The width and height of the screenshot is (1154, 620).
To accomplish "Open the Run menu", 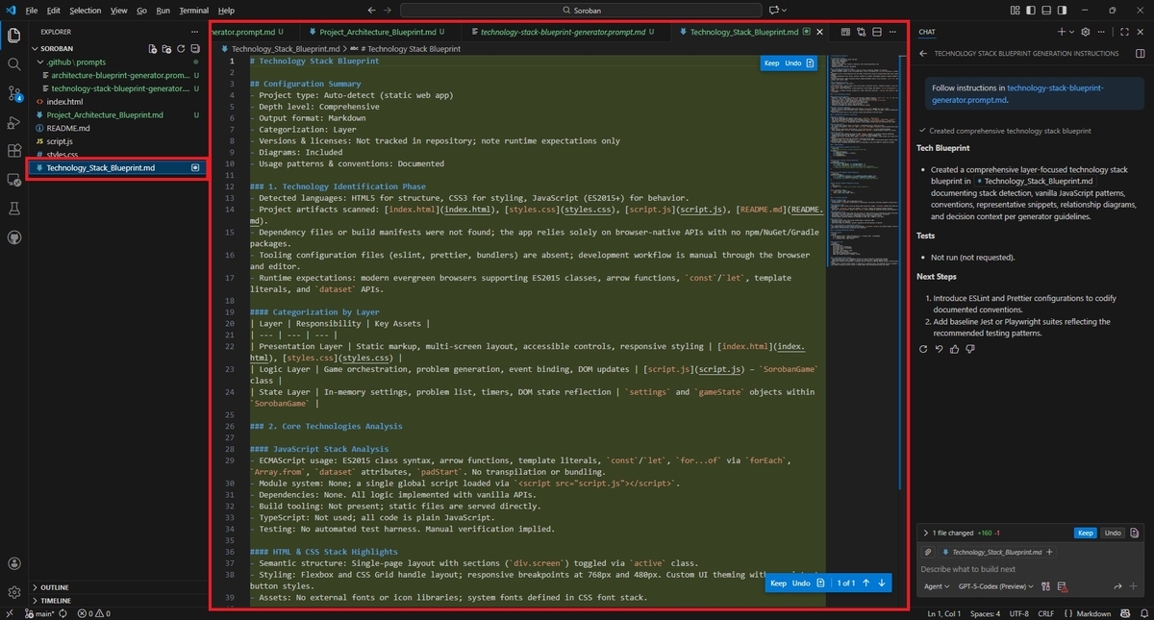I will [x=163, y=10].
